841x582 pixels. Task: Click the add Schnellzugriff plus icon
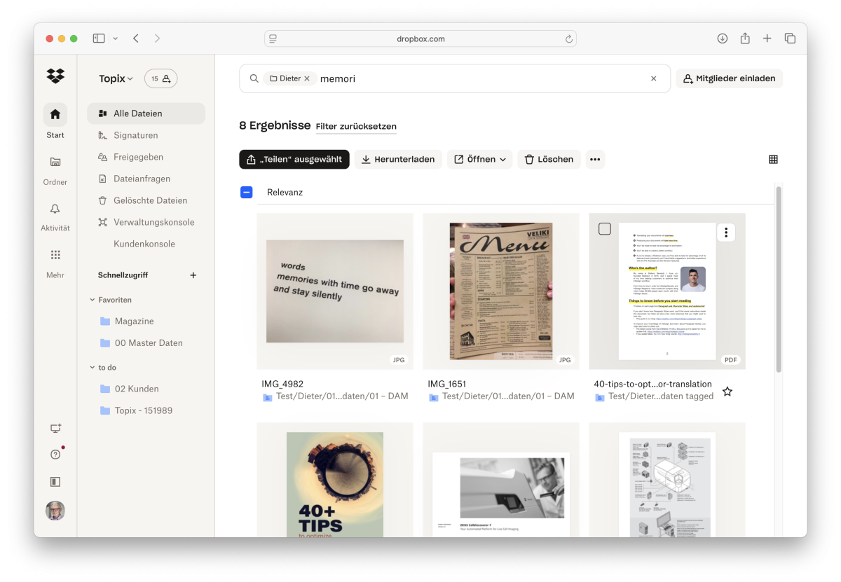click(193, 275)
